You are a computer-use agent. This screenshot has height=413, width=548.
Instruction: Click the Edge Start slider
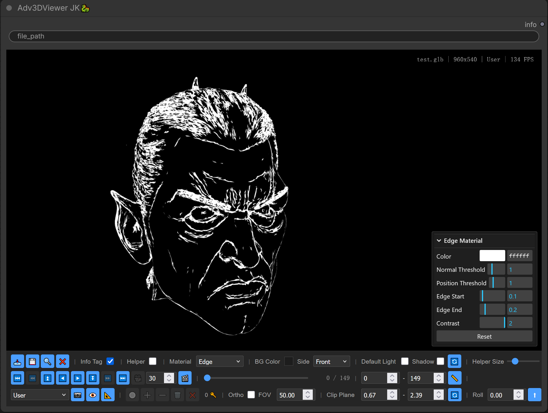(492, 296)
